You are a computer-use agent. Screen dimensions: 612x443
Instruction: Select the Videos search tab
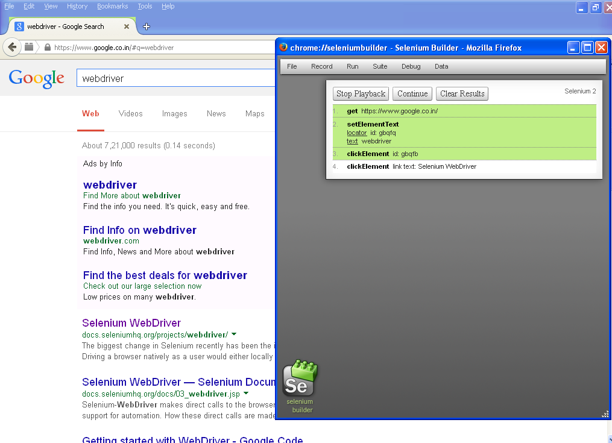point(130,113)
